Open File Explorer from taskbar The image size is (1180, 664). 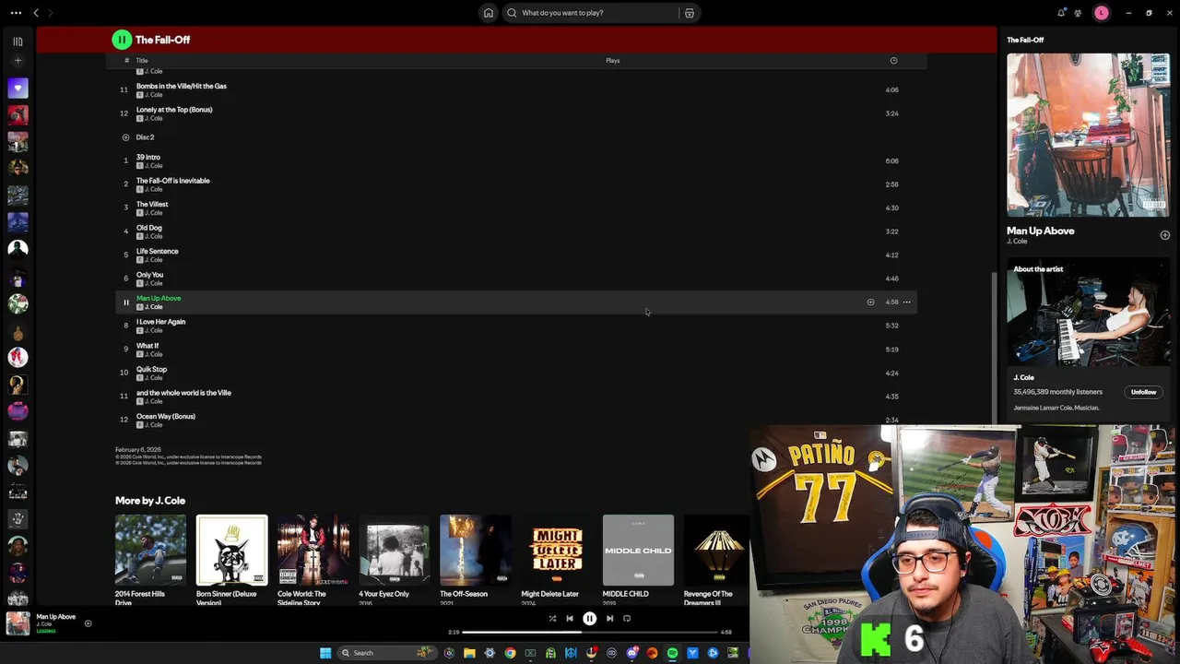coord(469,653)
